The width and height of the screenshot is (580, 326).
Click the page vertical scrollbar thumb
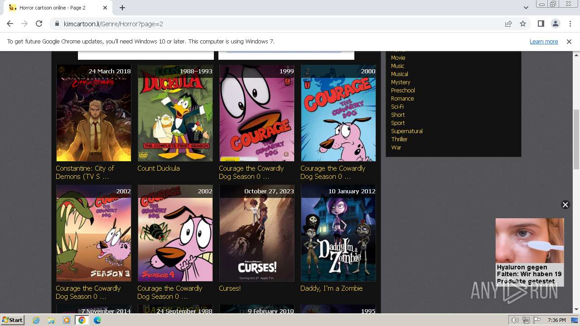pos(576,139)
